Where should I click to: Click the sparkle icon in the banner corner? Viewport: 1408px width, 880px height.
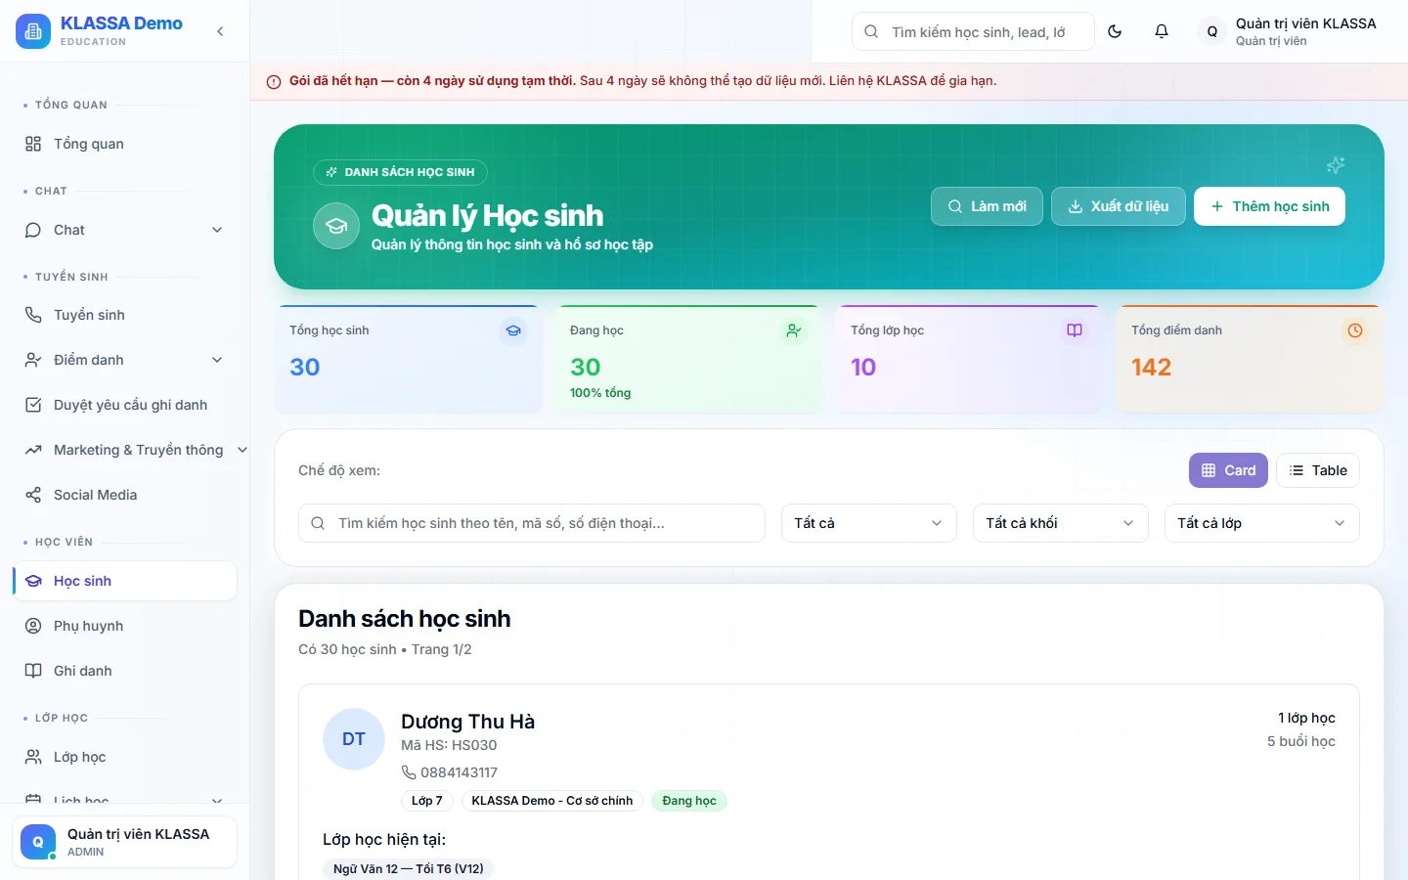(x=1336, y=165)
